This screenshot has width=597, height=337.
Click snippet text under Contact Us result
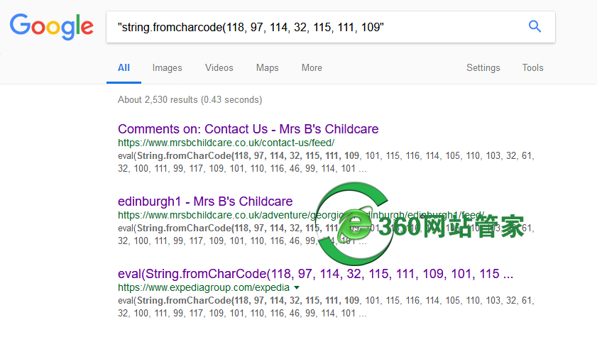pyautogui.click(x=326, y=162)
